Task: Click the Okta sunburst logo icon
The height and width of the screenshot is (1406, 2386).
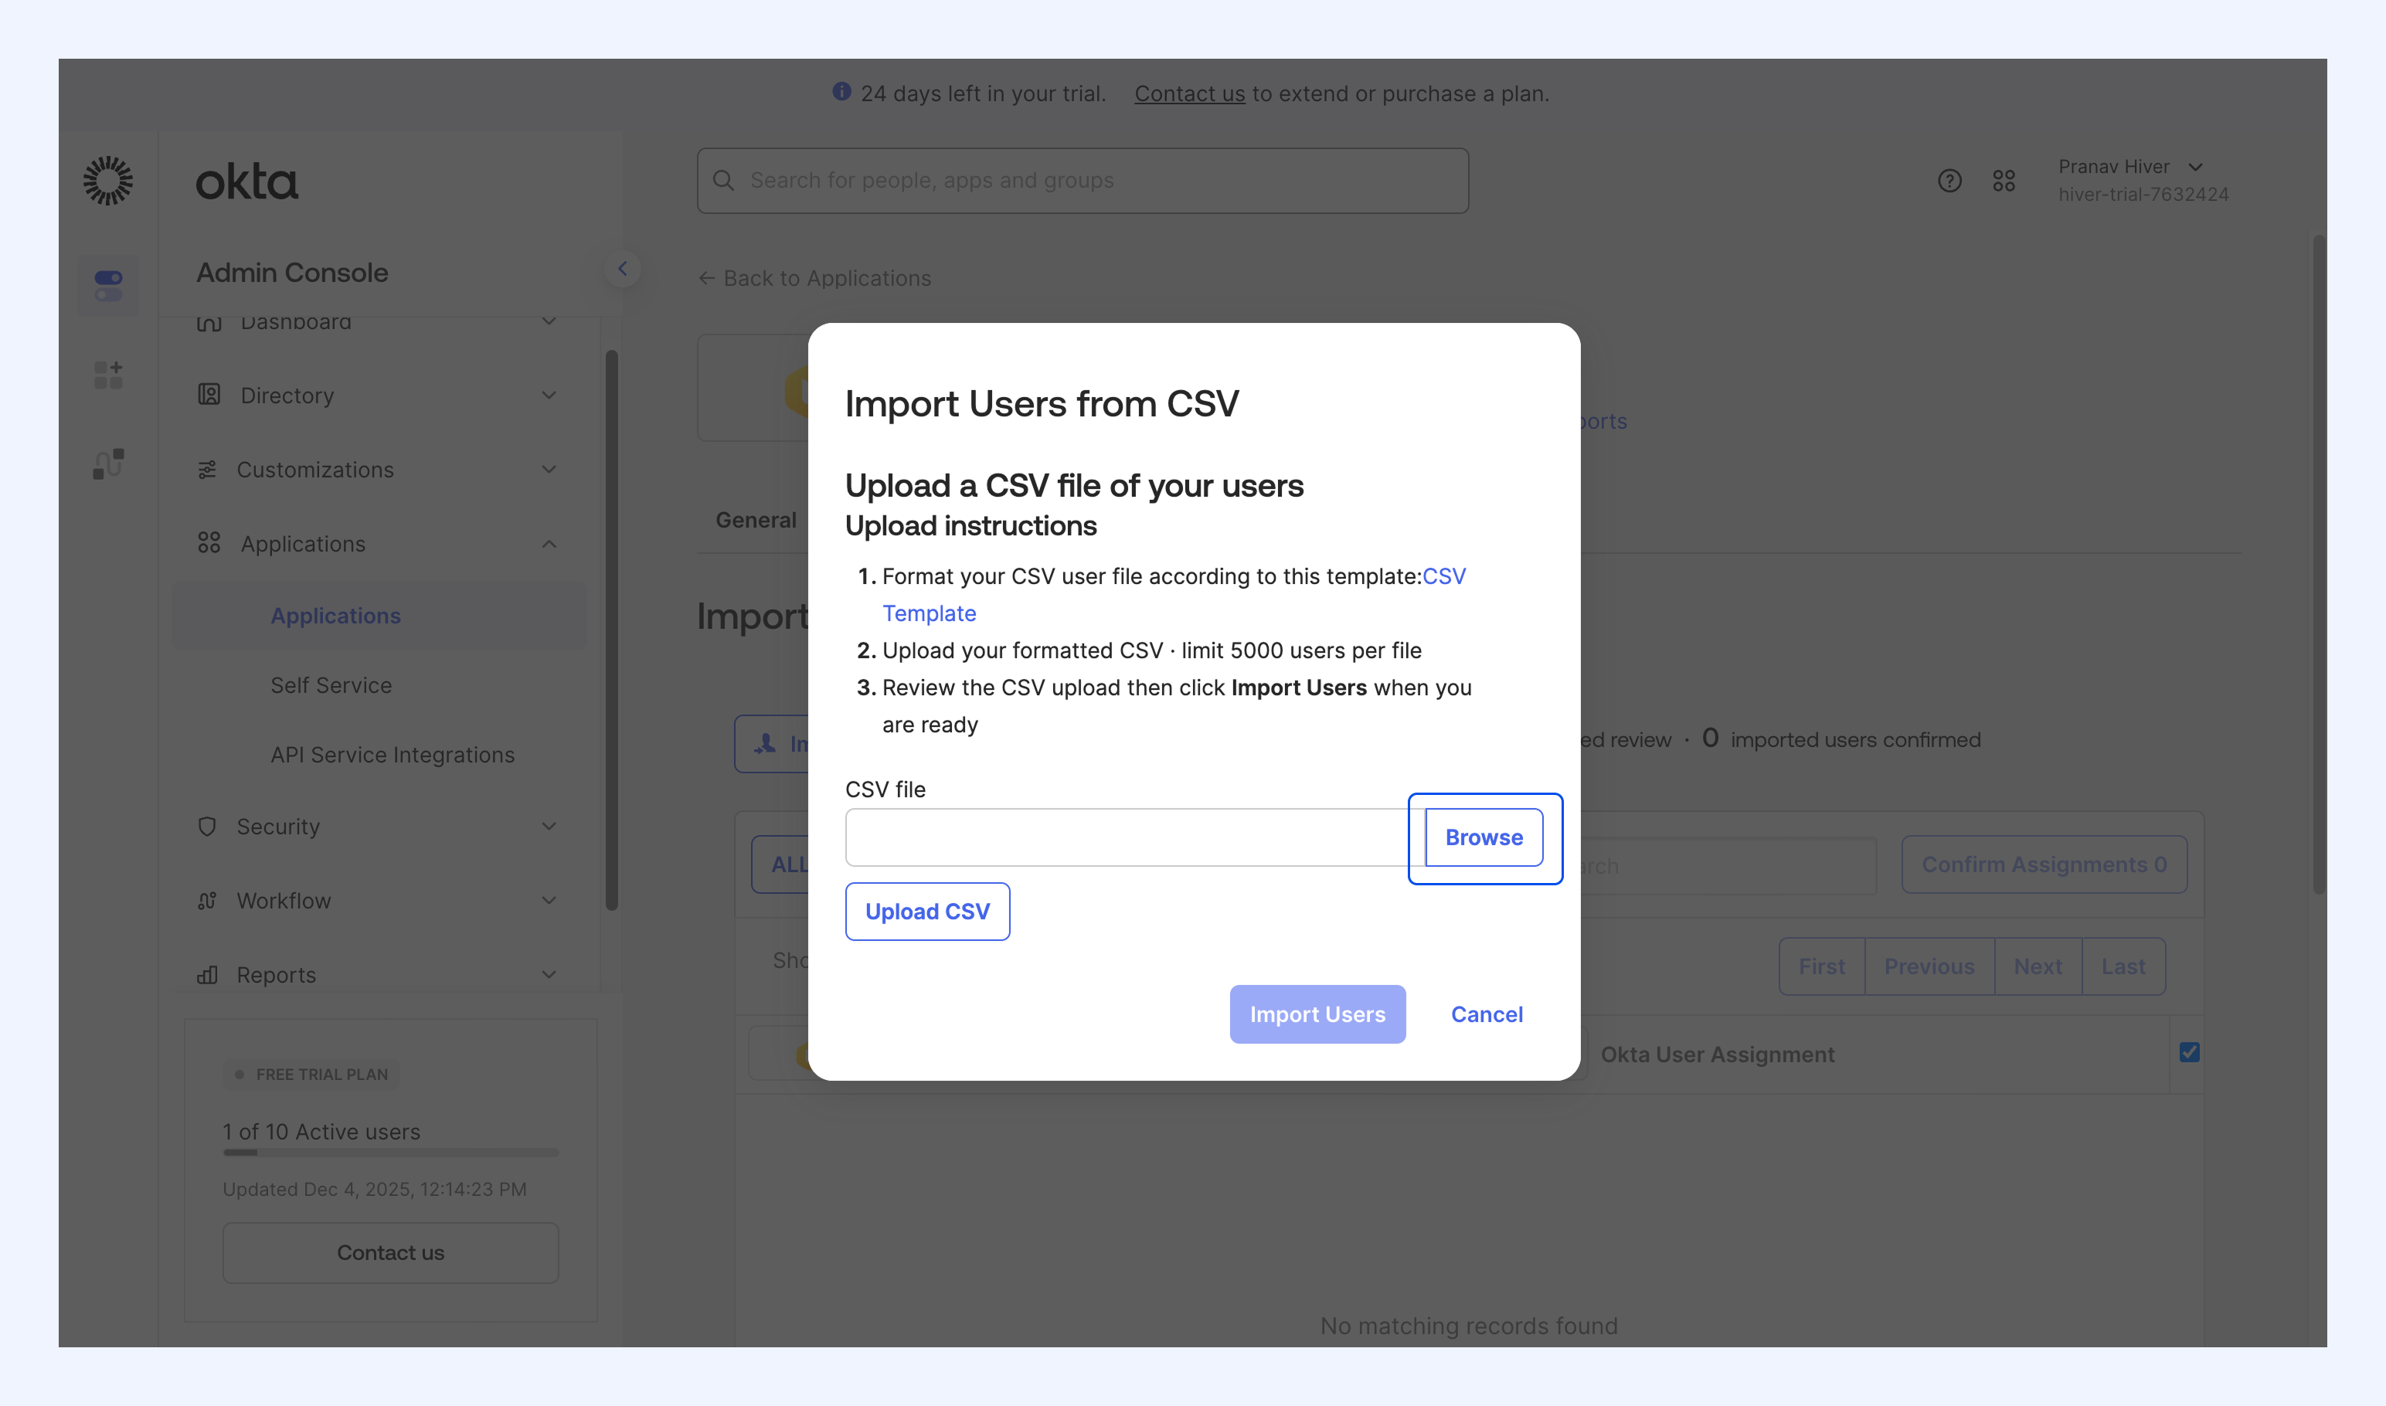Action: 108,181
